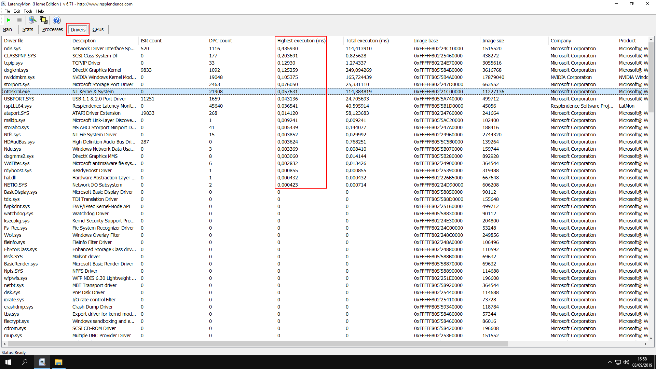This screenshot has height=369, width=656.
Task: Click the vertical scrollbar down arrow
Action: [x=651, y=338]
